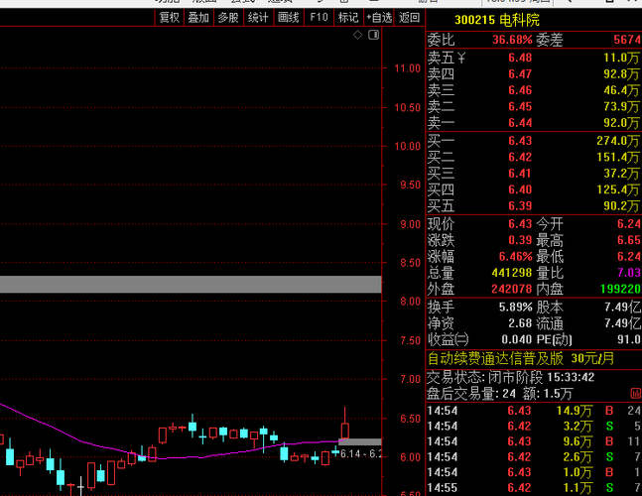Select the 买五 price 6.39
Viewport: 642px width, 496px height.
point(520,206)
